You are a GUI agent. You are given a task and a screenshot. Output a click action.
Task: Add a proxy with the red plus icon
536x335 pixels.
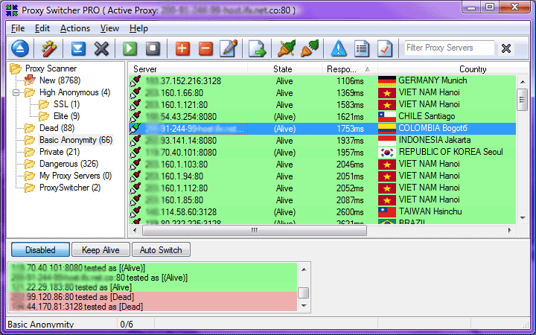tap(182, 48)
